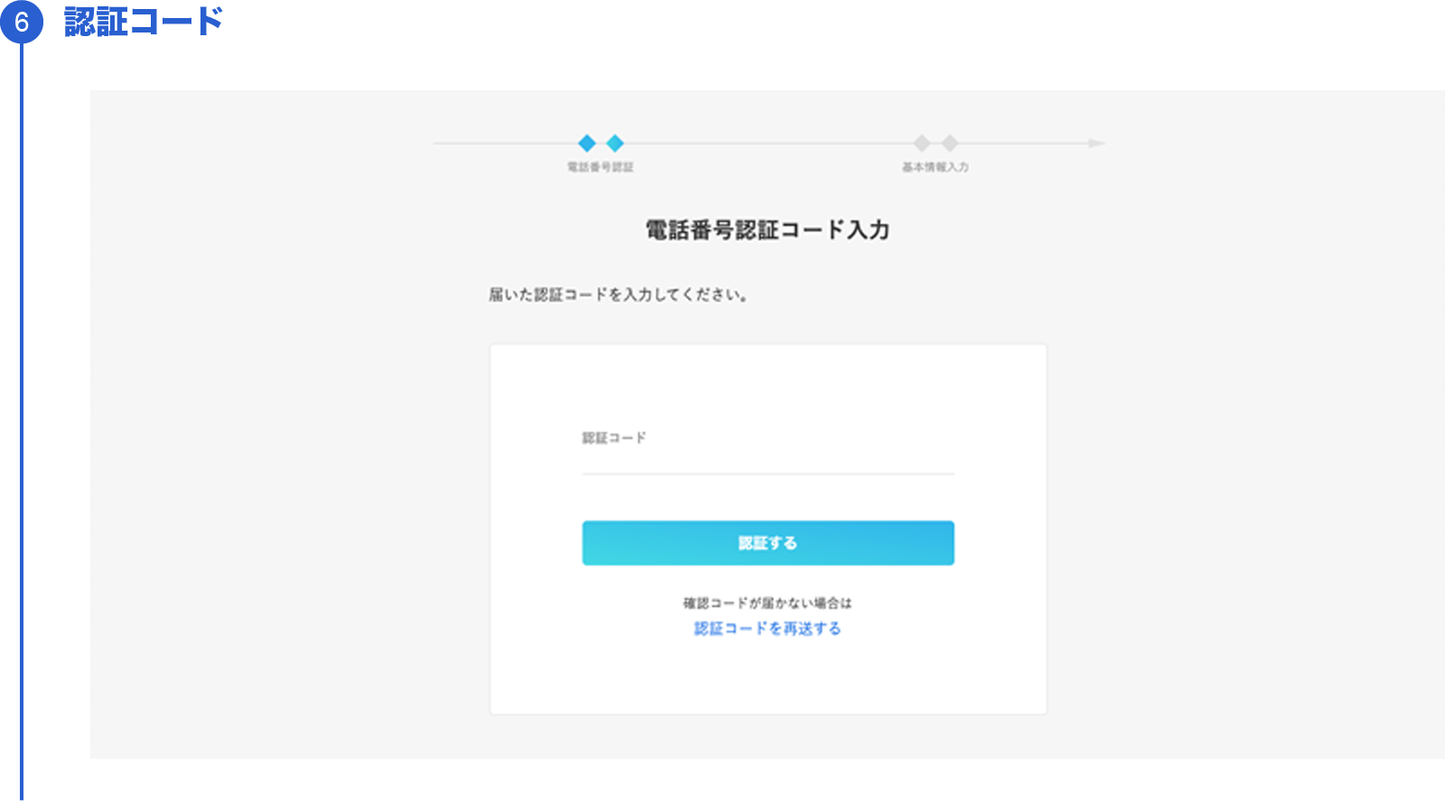Click the progress line between blue and gray diamonds
Screen dimensions: 1445x801
(x=768, y=143)
